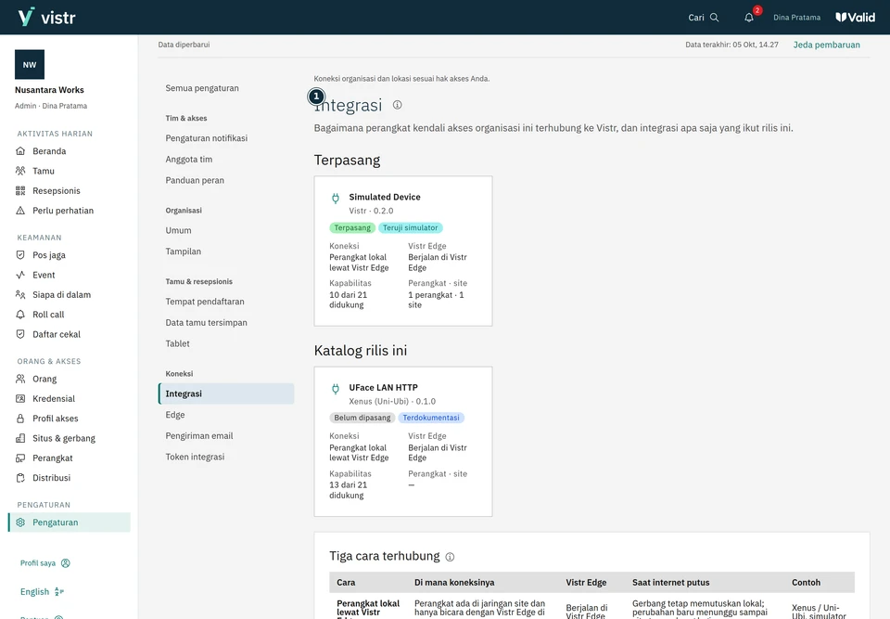Open Pengiriman email settings

199,436
